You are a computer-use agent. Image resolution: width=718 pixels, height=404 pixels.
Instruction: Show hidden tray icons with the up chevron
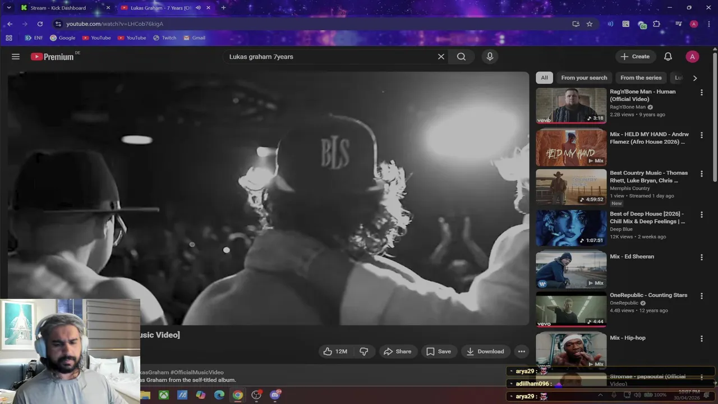click(600, 395)
